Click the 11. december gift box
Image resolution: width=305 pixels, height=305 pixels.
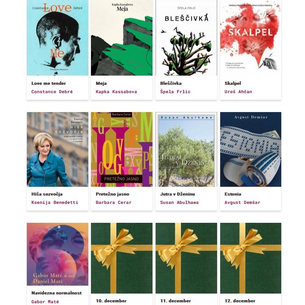186,258
